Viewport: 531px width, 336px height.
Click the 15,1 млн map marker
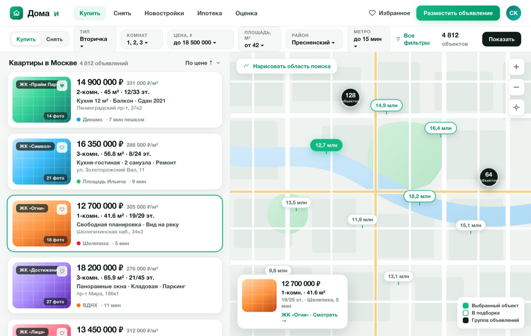tap(471, 225)
